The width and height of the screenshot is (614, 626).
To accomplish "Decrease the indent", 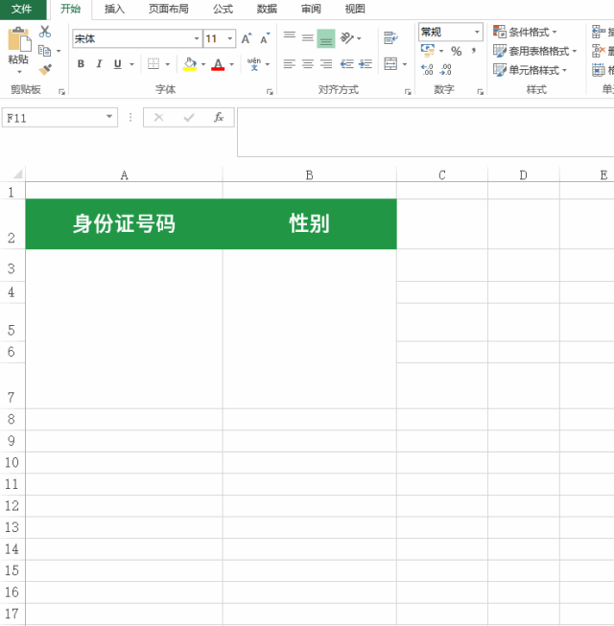I will pyautogui.click(x=346, y=64).
